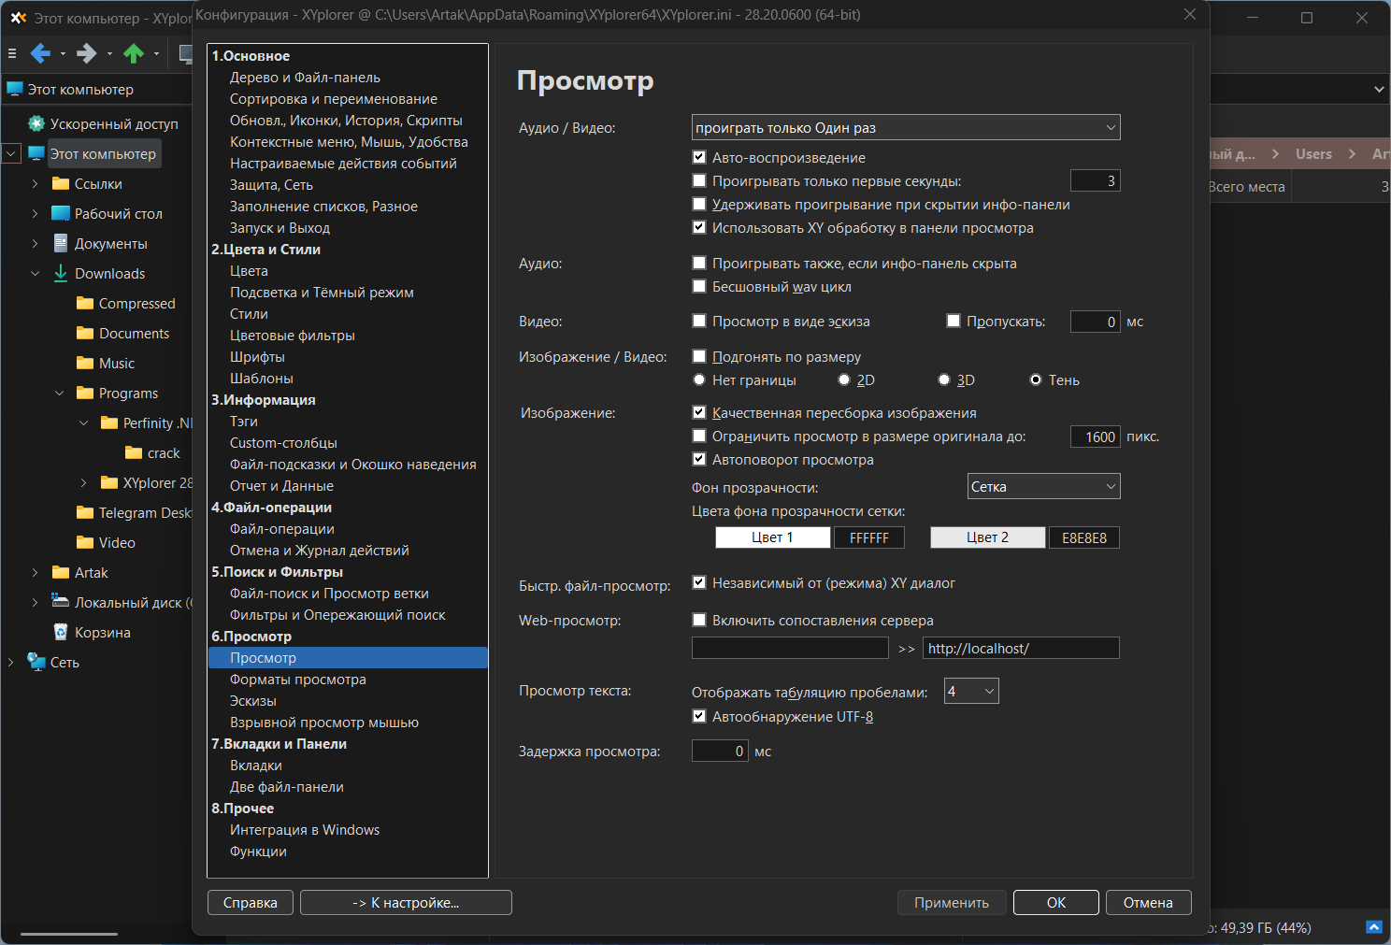Click the crack folder icon in tree
This screenshot has height=945, width=1391.
pyautogui.click(x=134, y=452)
